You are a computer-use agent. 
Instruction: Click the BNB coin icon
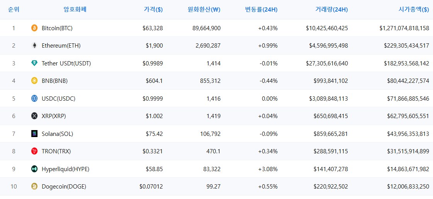pyautogui.click(x=34, y=81)
